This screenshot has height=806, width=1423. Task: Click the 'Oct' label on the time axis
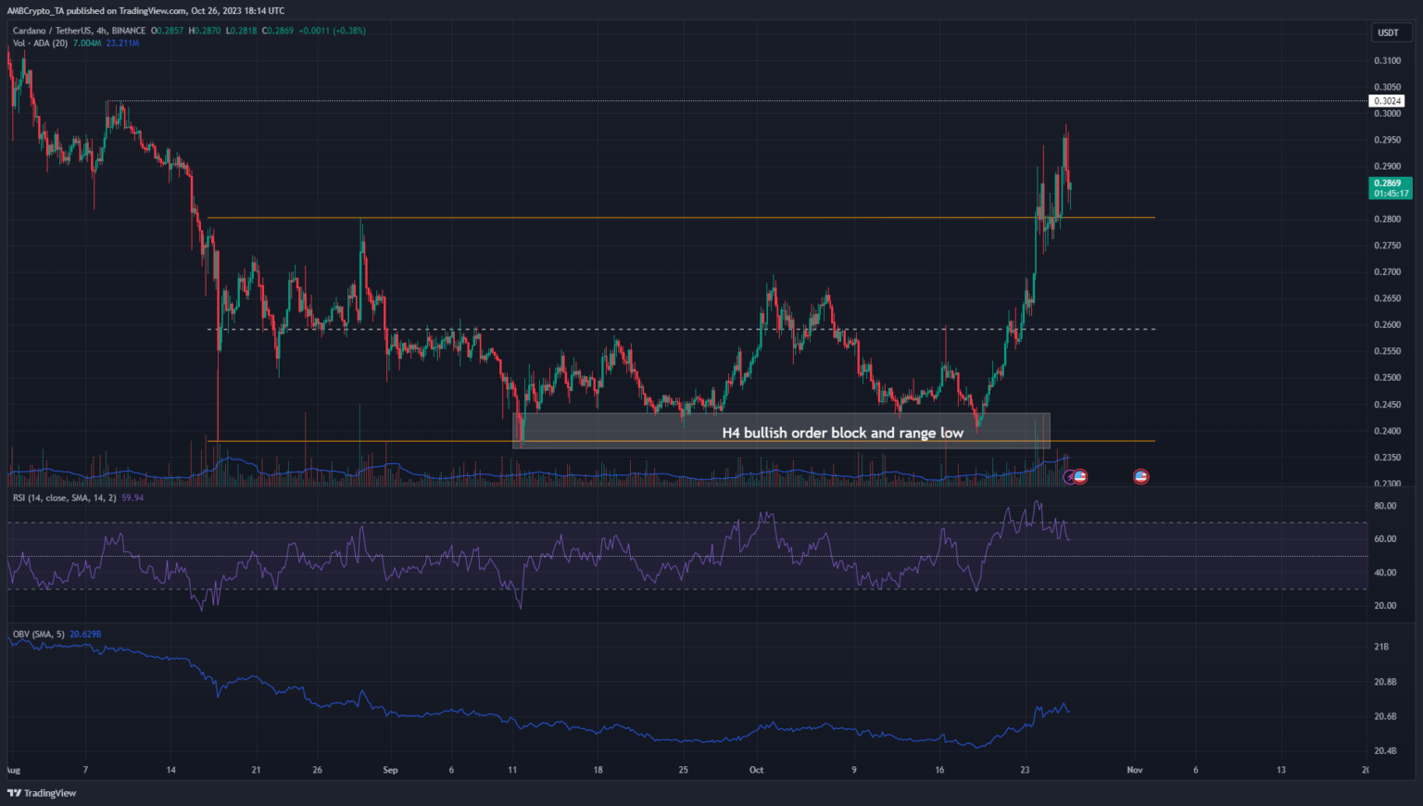tap(756, 770)
